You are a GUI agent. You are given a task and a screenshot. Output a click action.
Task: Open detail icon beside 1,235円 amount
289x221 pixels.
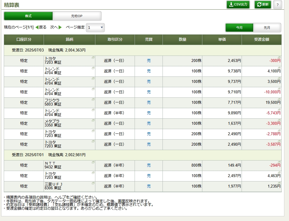coord(279,183)
